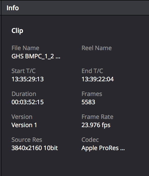Select Start timecode value 13:35:29:13
The image size is (149, 176).
[x=27, y=79]
